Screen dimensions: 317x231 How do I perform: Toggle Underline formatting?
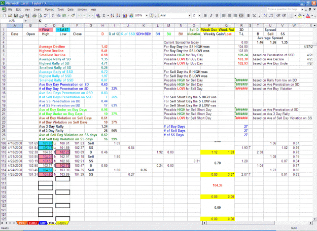pyautogui.click(x=217, y=16)
